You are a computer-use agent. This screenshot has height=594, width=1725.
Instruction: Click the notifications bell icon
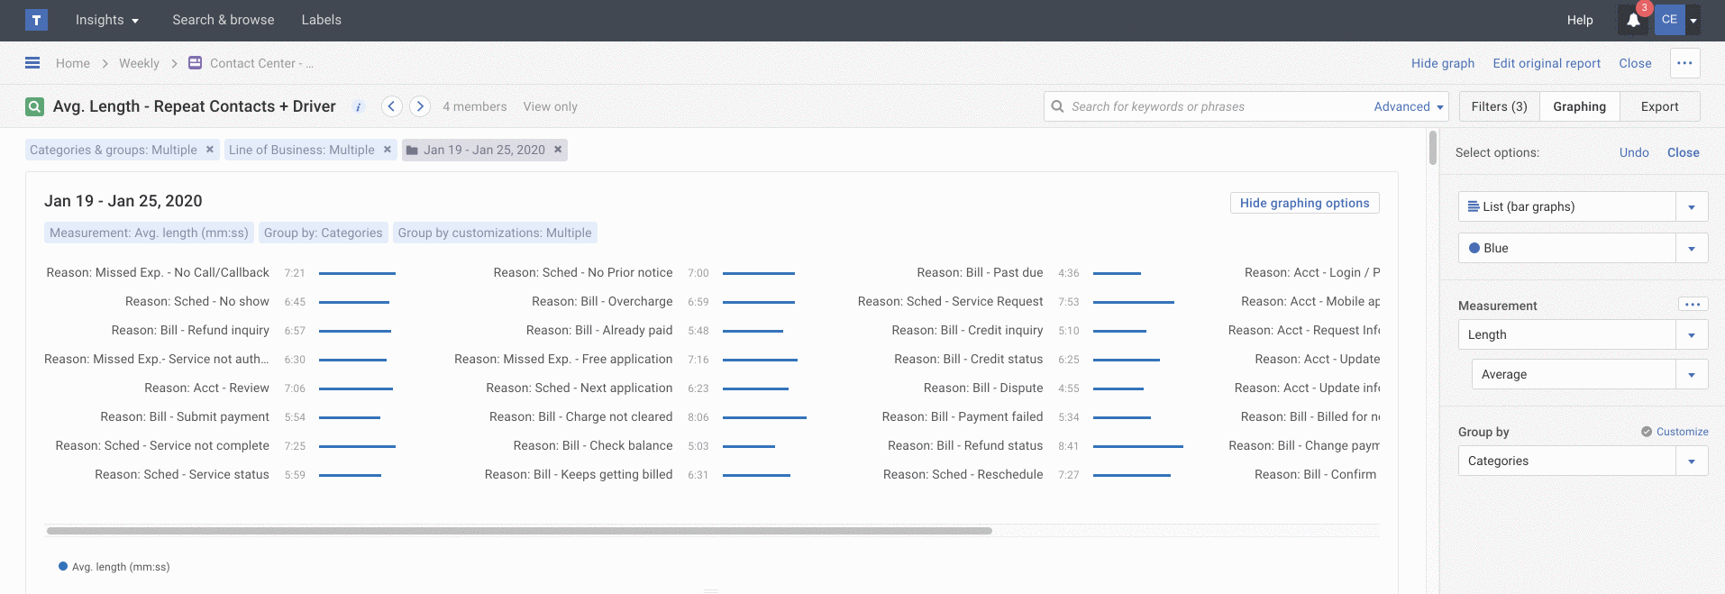[1633, 20]
